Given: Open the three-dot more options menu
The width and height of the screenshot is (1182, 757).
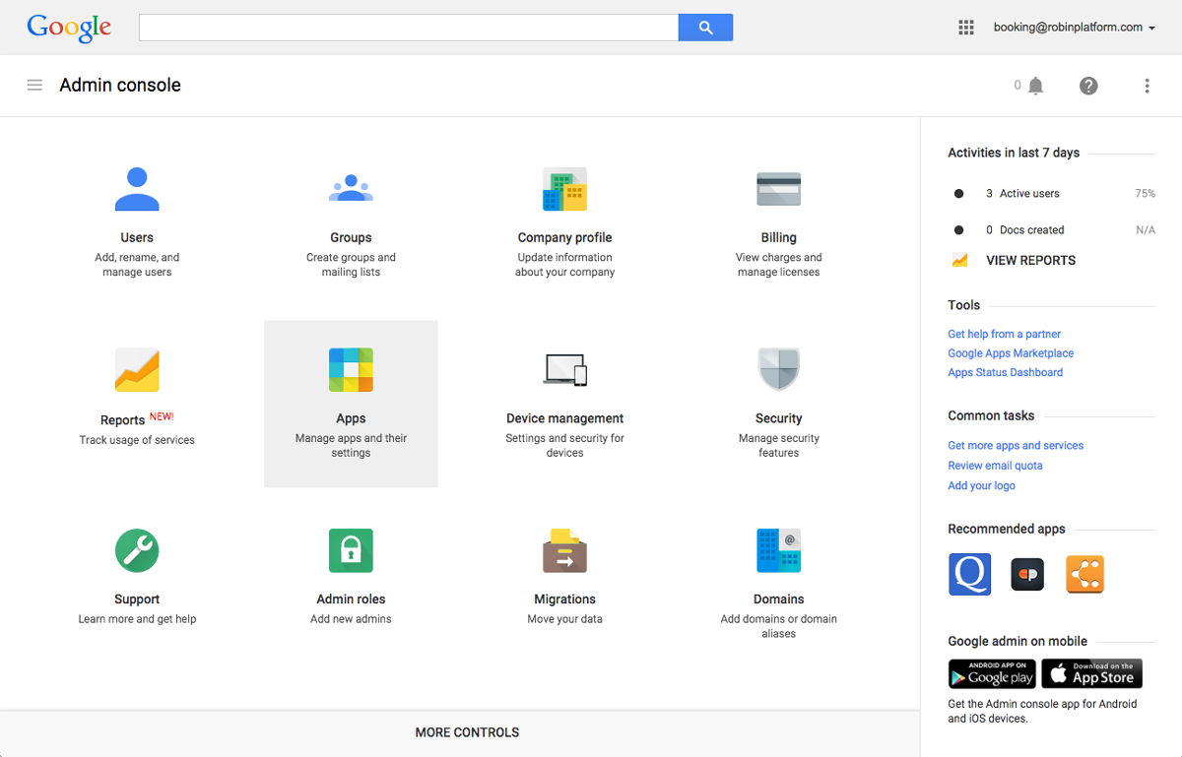Looking at the screenshot, I should point(1147,86).
